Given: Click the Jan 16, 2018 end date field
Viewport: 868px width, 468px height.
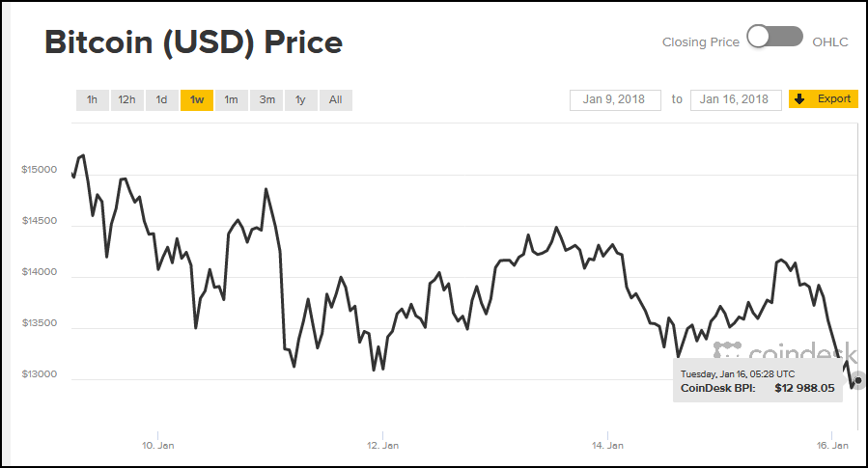Looking at the screenshot, I should click(736, 99).
